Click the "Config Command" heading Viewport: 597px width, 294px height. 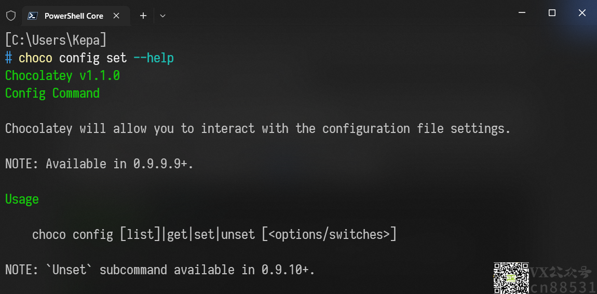tap(52, 93)
